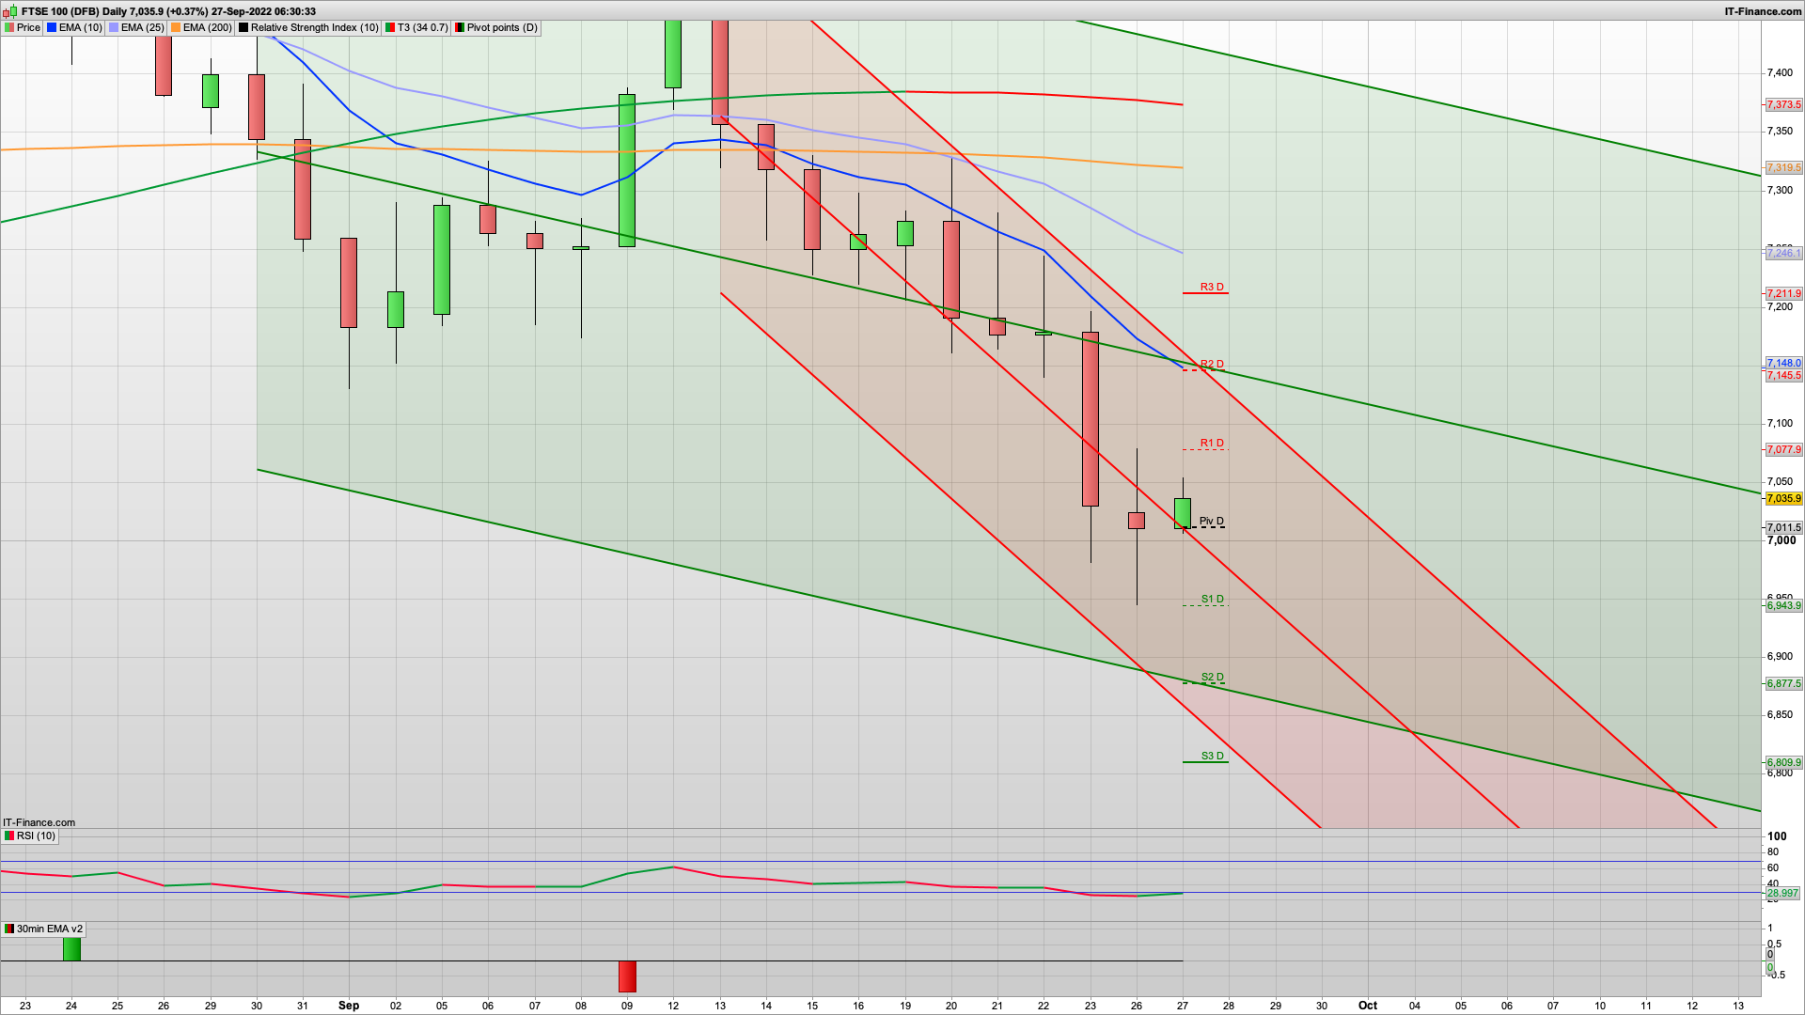Click the Oct label on the date axis
1805x1015 pixels.
point(1368,1006)
